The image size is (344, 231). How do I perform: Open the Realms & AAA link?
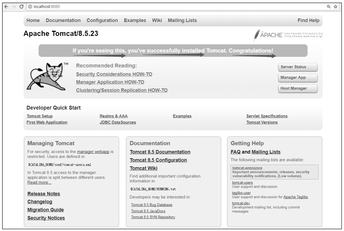(114, 116)
